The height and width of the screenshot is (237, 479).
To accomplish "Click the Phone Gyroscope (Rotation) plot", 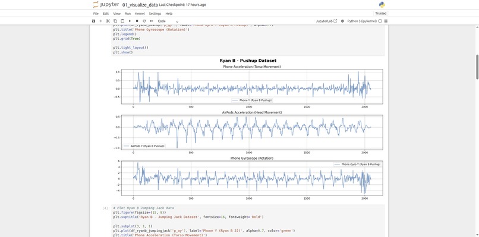I will (x=252, y=178).
